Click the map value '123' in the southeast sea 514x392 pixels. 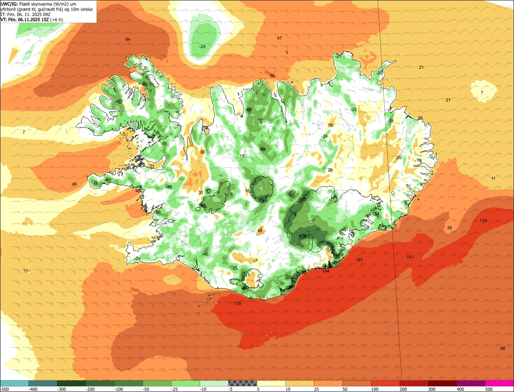pyautogui.click(x=483, y=220)
